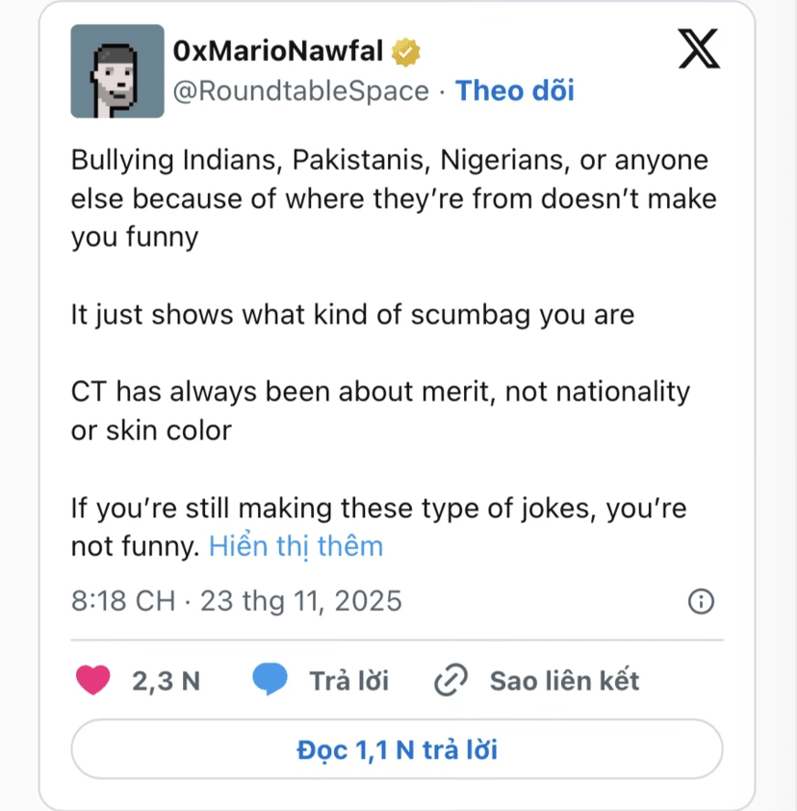Image resolution: width=797 pixels, height=811 pixels.
Task: Click the "2,3 N" like count
Action: point(166,681)
